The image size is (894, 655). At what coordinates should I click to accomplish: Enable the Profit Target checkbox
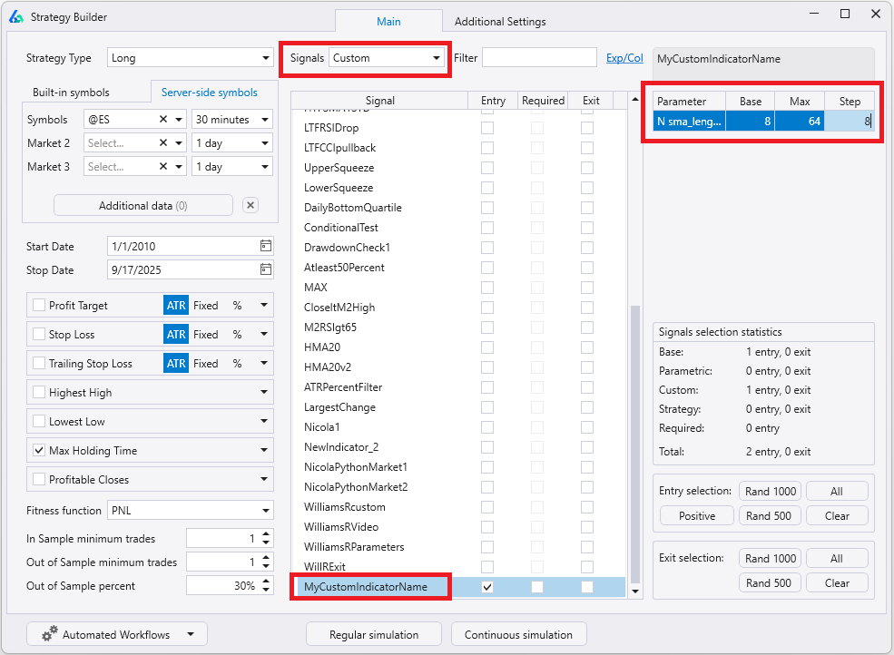click(x=39, y=306)
